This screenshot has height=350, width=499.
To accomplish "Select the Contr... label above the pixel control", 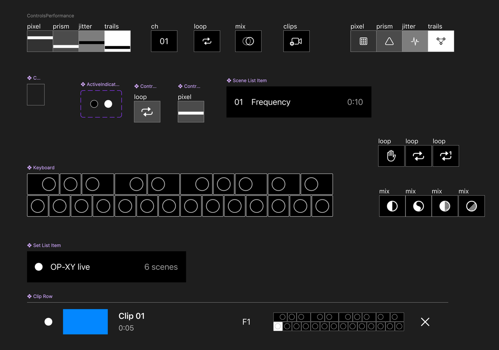I will click(x=189, y=86).
